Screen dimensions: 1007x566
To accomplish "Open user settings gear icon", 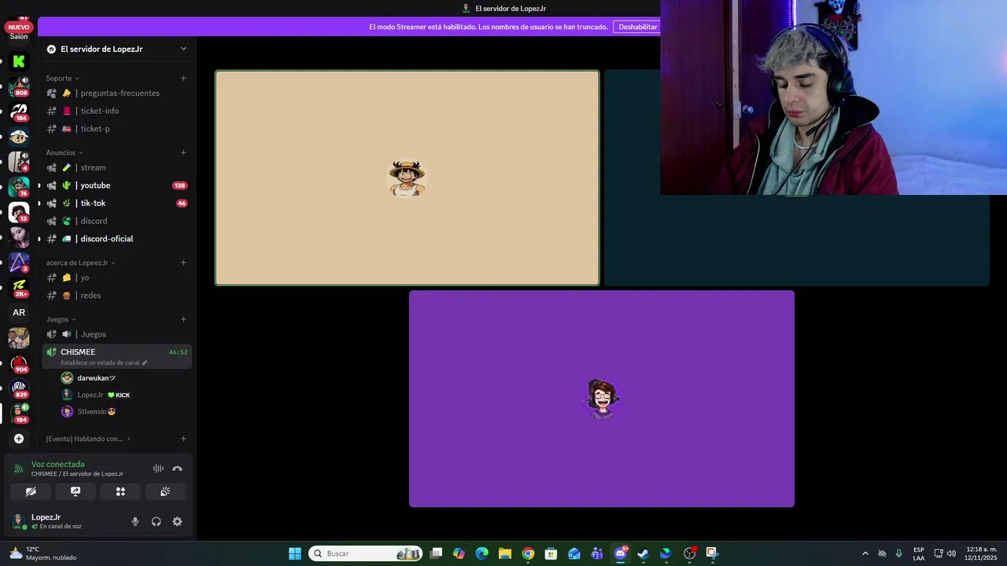I will (177, 521).
